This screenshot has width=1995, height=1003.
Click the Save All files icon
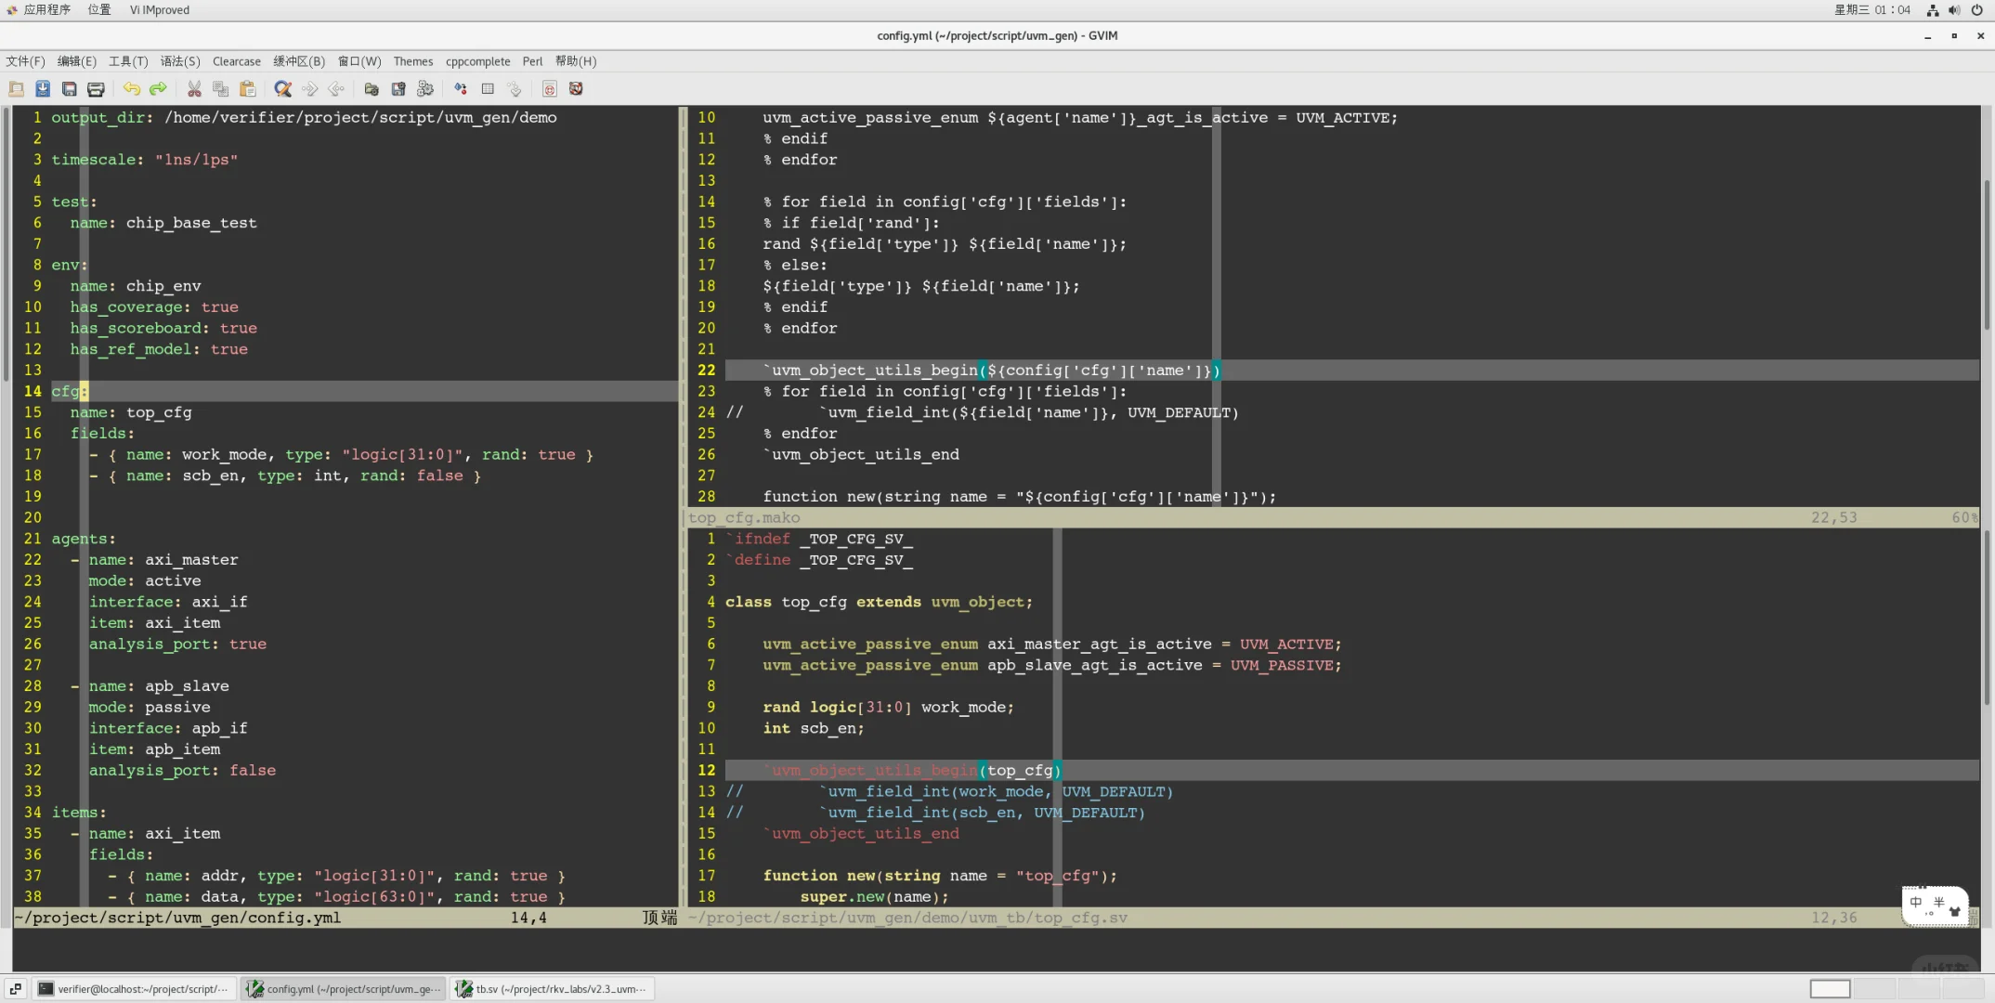(70, 89)
